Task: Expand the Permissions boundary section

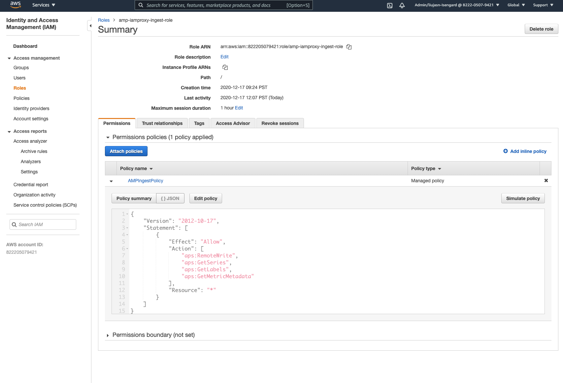Action: click(x=108, y=335)
